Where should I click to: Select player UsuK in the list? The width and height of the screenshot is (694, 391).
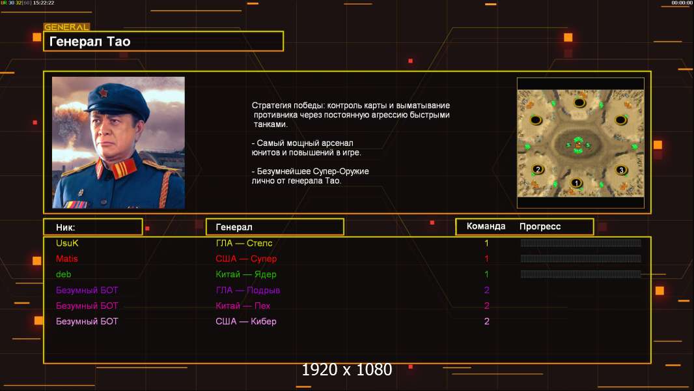[x=67, y=243]
